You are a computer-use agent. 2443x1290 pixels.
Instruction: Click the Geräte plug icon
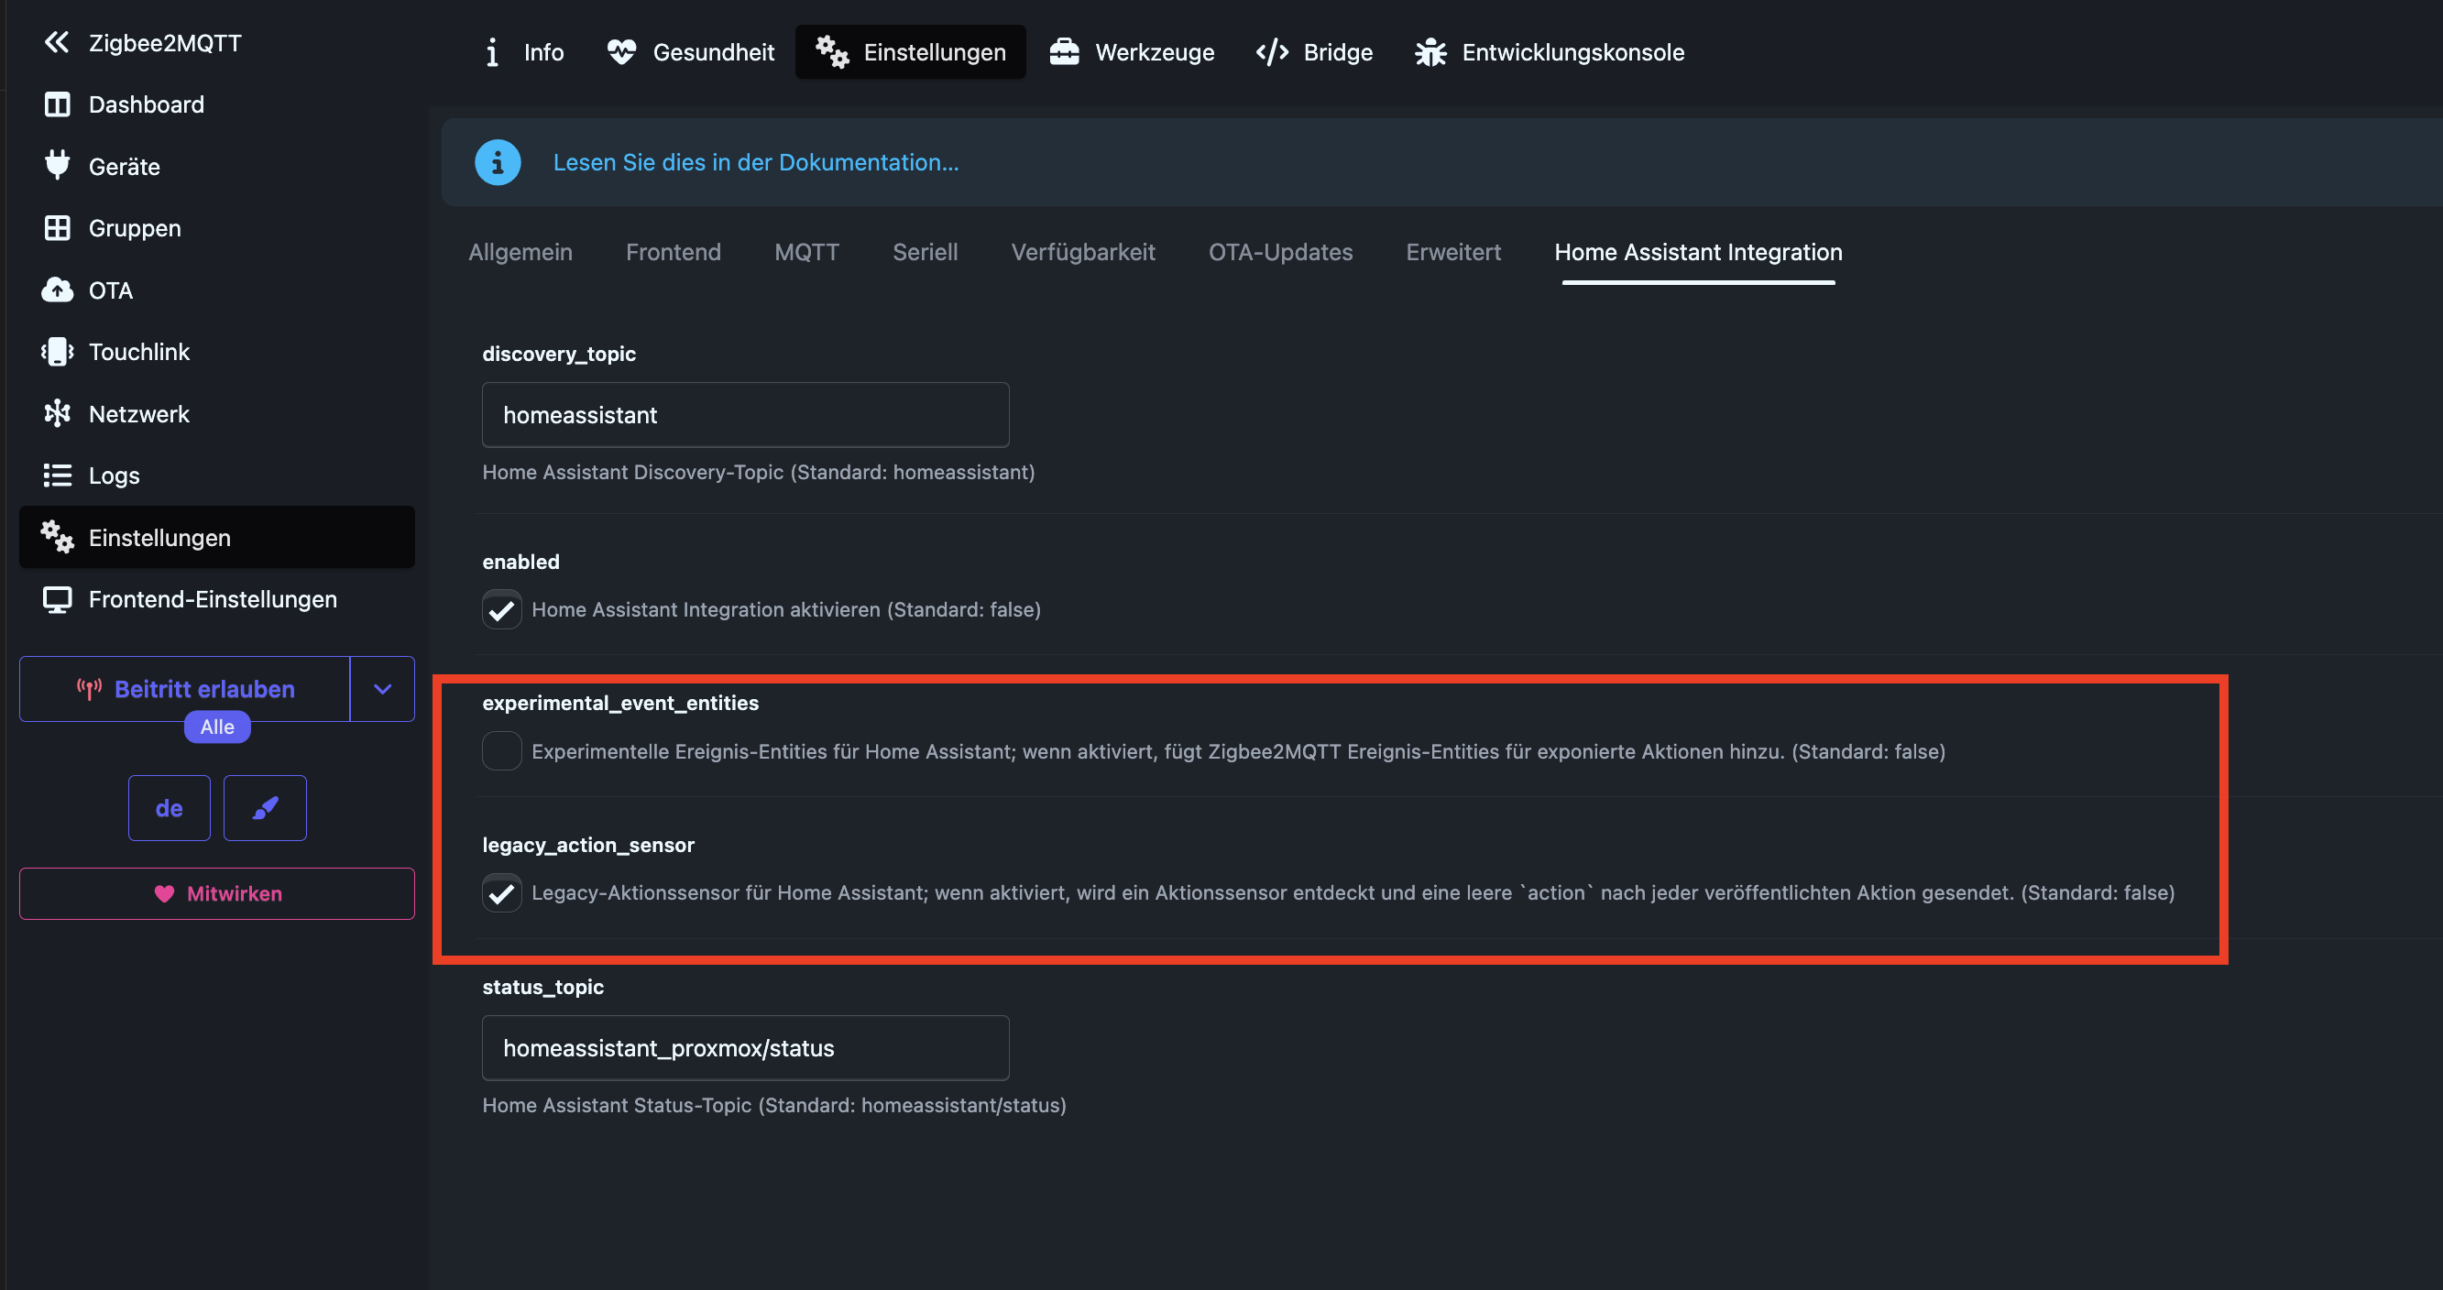(57, 165)
